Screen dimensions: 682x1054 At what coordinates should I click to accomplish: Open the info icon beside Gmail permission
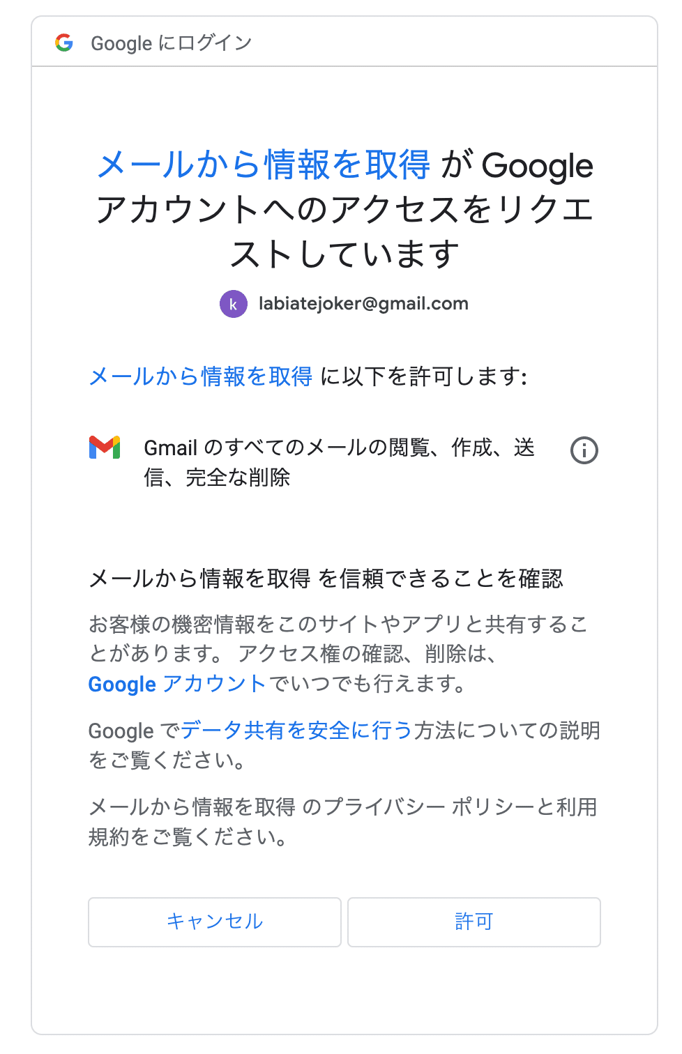click(584, 450)
